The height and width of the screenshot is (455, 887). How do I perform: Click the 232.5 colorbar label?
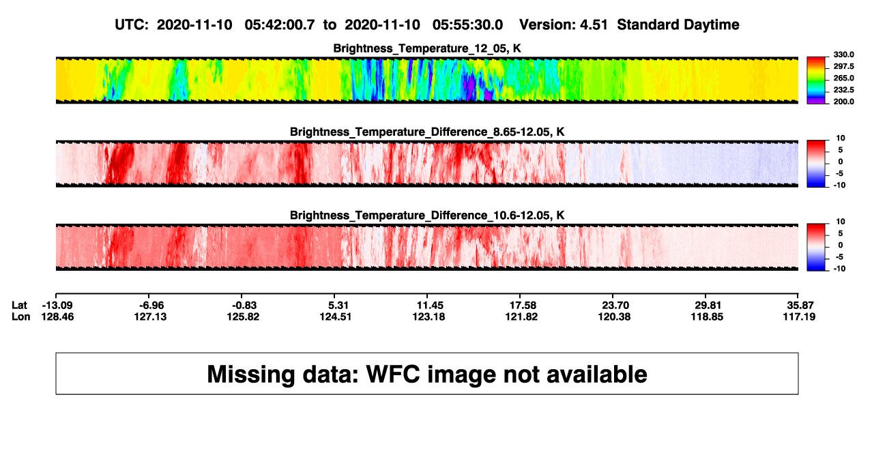(843, 89)
